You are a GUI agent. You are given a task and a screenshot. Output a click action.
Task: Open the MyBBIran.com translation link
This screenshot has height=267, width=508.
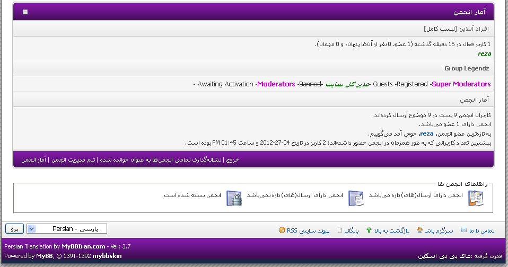(x=83, y=247)
